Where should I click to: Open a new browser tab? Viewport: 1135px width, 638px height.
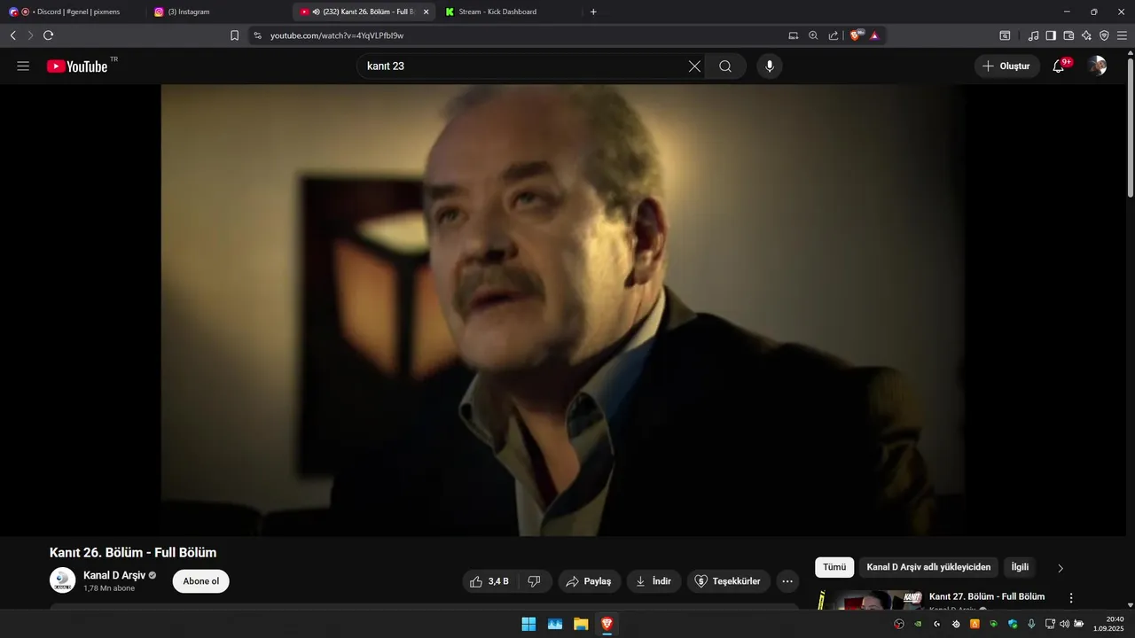click(593, 12)
